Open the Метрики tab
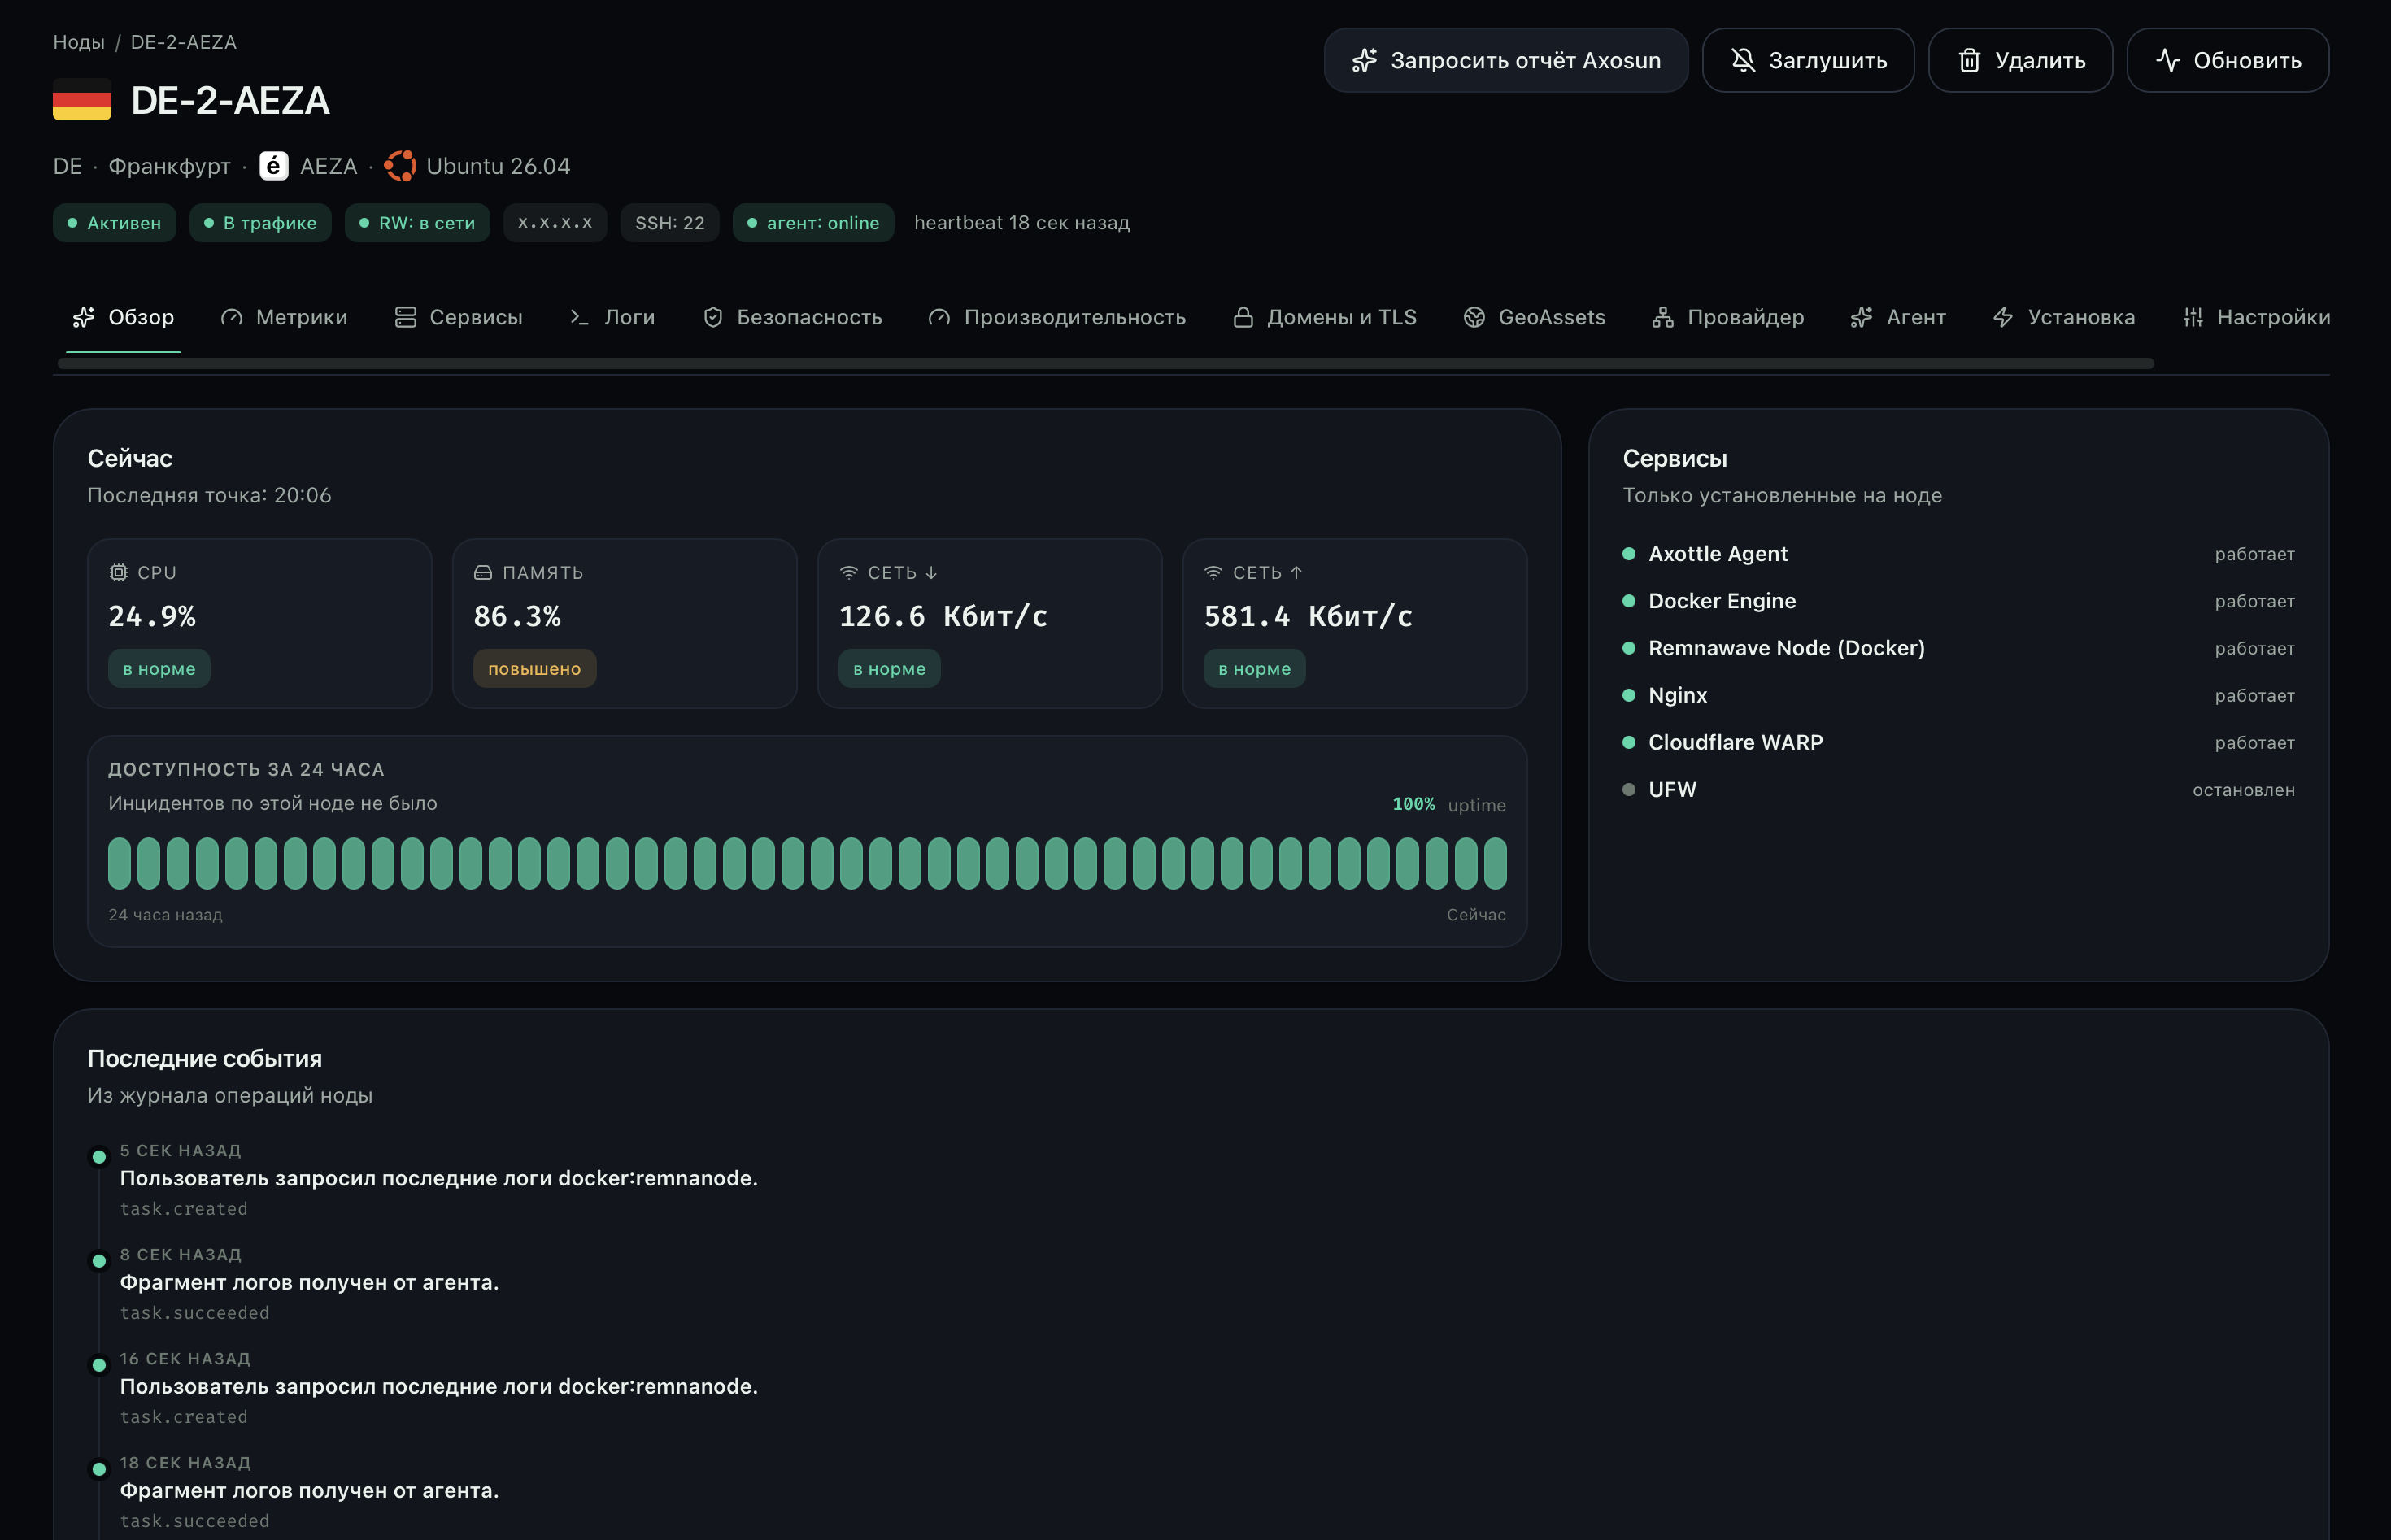 tap(284, 317)
